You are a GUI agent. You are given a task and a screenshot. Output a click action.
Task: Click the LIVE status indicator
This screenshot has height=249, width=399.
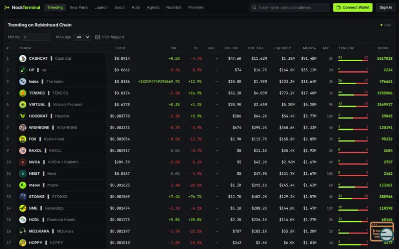pos(386,25)
